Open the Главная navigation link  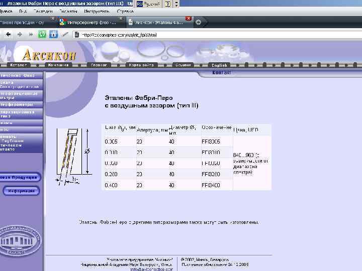pos(99,65)
